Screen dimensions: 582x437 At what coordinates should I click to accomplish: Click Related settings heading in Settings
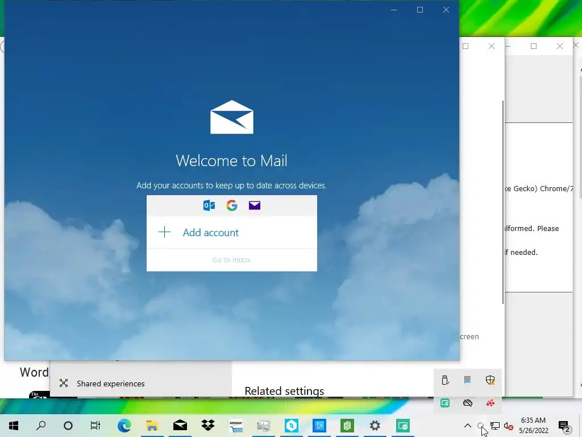click(x=284, y=391)
